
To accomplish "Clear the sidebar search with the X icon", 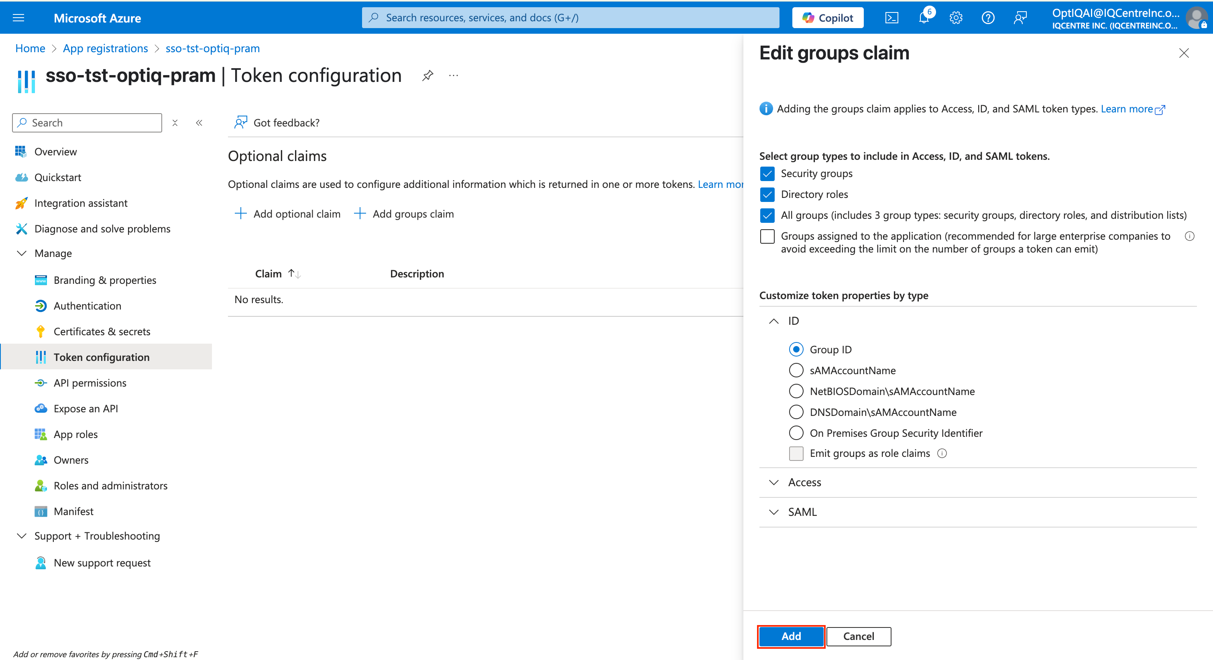I will (x=175, y=123).
